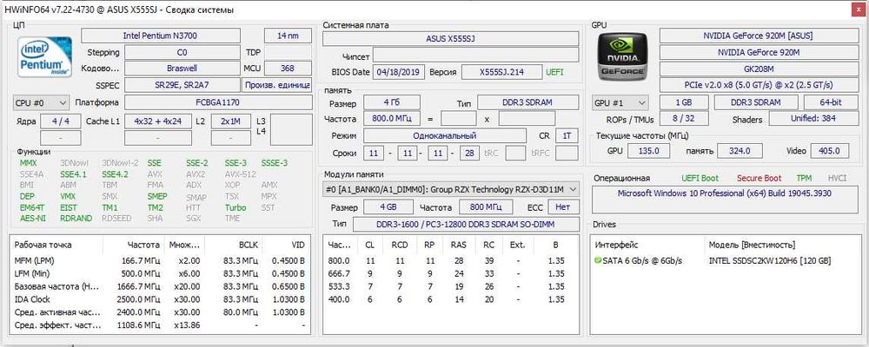Click the SSE4.2 feature label
The image size is (869, 347).
[115, 174]
